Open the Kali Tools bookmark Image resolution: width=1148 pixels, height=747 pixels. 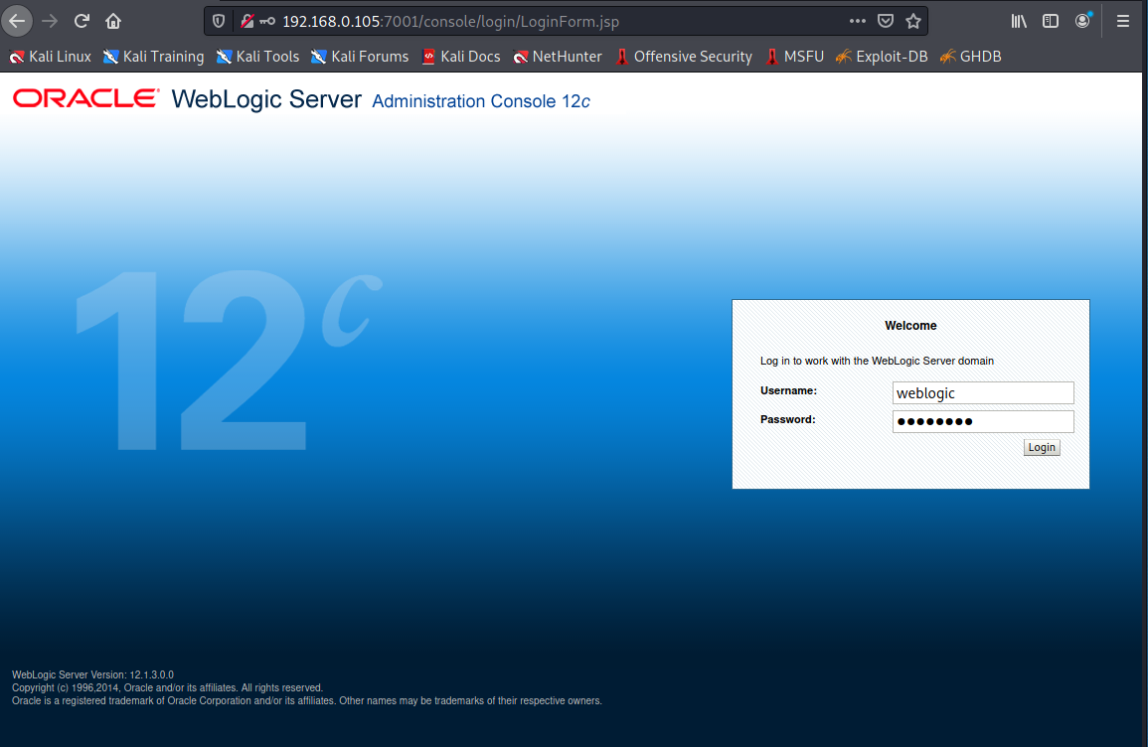tap(257, 57)
